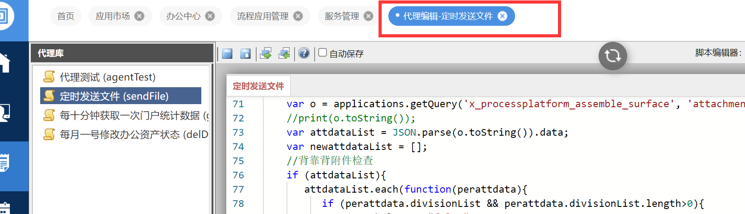Switch to the 首页 tab

pyautogui.click(x=66, y=16)
